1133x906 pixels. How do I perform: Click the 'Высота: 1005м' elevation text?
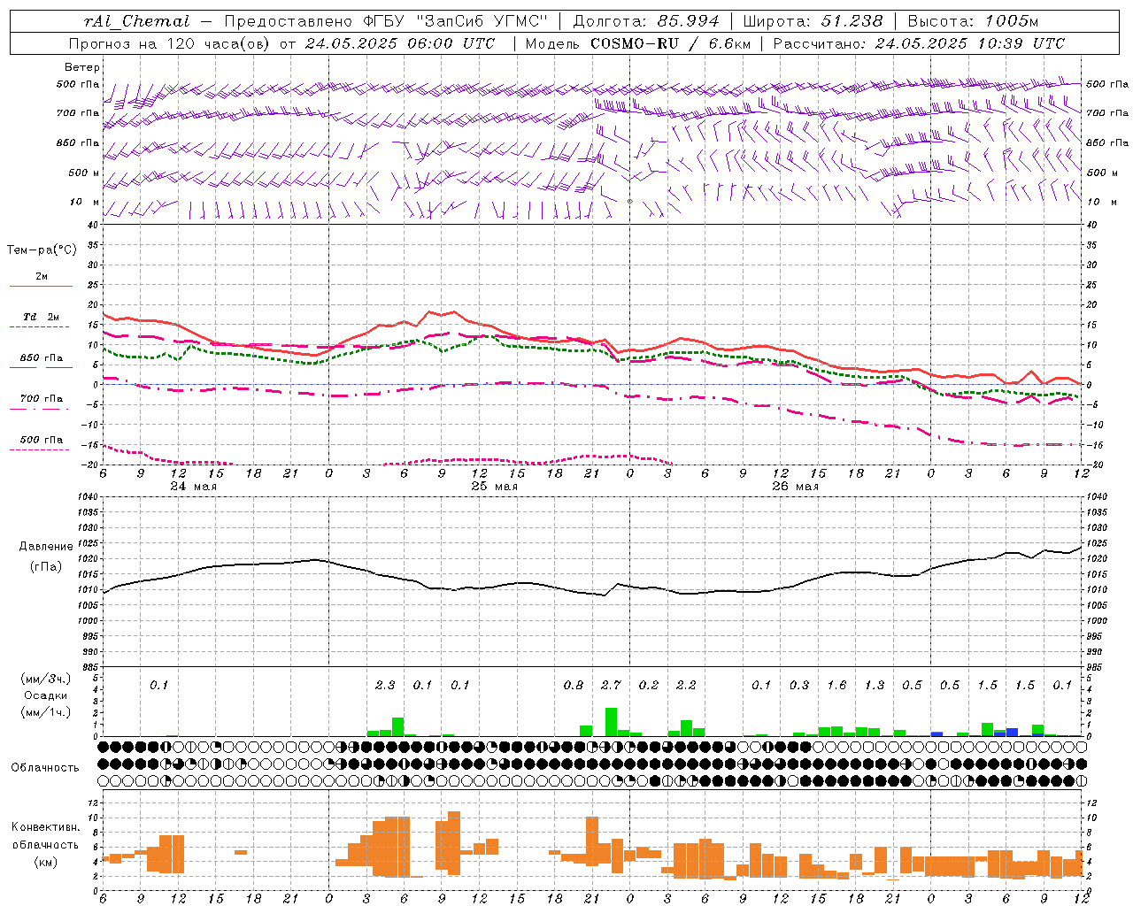click(973, 21)
